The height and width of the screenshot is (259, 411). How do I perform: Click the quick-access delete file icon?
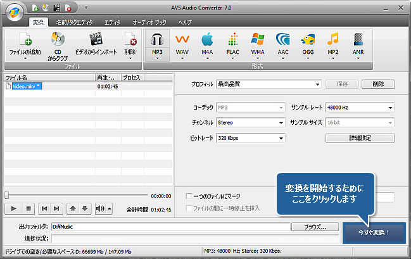(x=68, y=8)
